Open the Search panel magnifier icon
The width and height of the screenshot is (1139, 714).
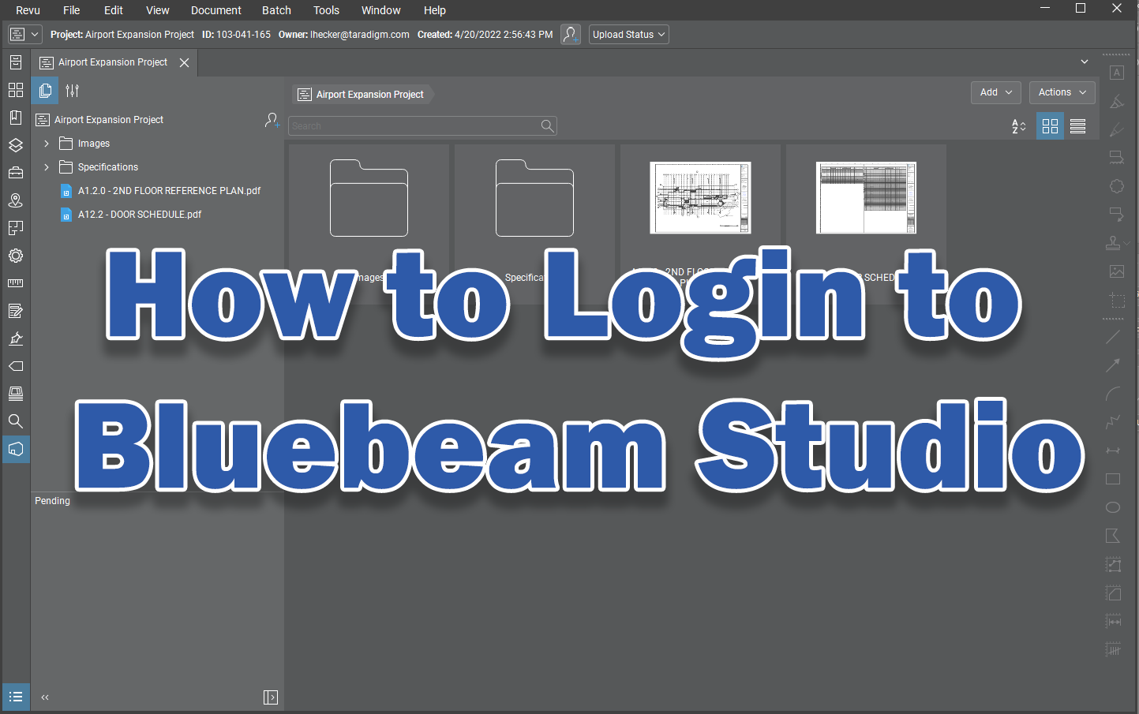coord(15,421)
